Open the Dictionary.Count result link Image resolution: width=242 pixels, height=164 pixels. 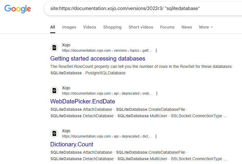point(72,145)
